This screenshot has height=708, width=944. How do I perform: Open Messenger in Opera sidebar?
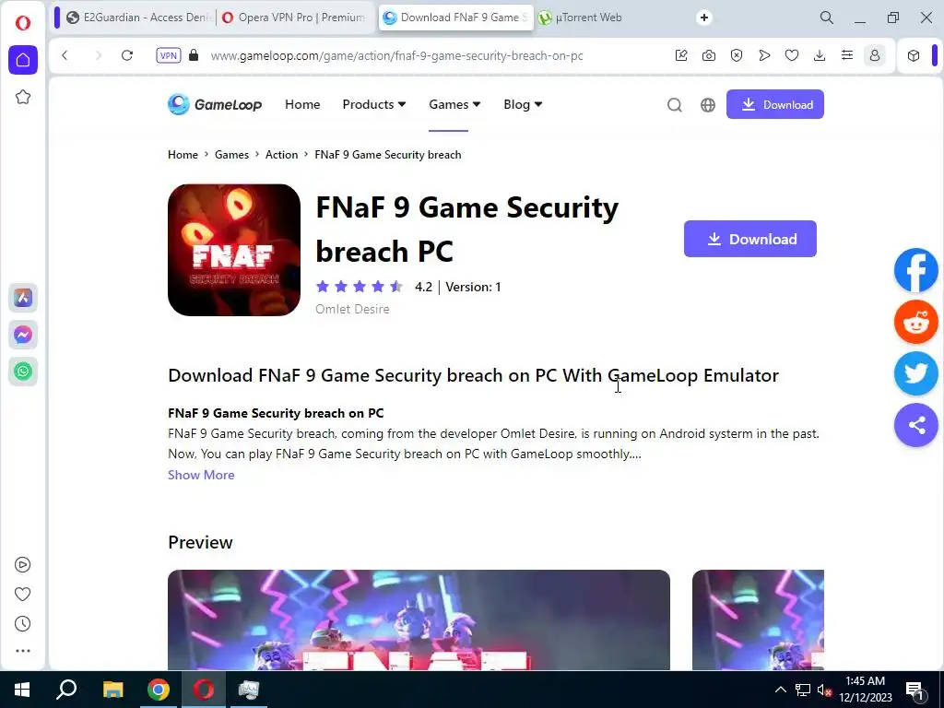point(23,335)
